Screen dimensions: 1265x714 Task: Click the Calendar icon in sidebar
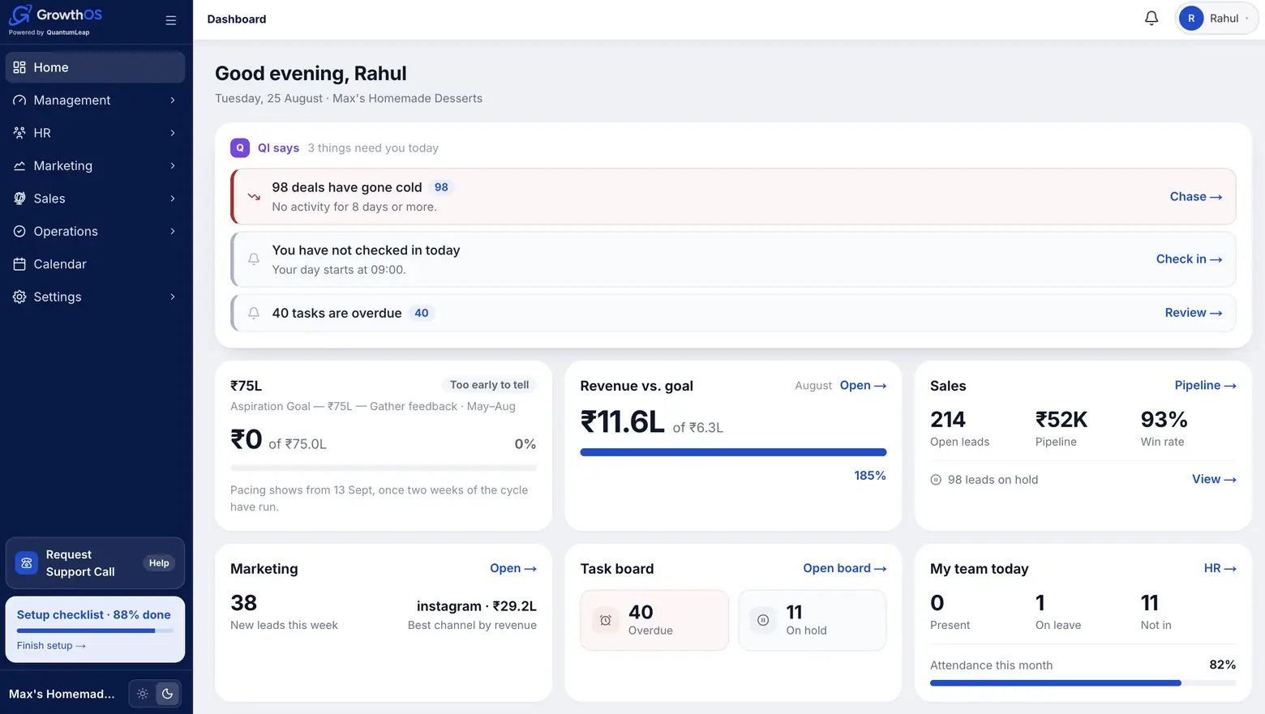point(19,264)
